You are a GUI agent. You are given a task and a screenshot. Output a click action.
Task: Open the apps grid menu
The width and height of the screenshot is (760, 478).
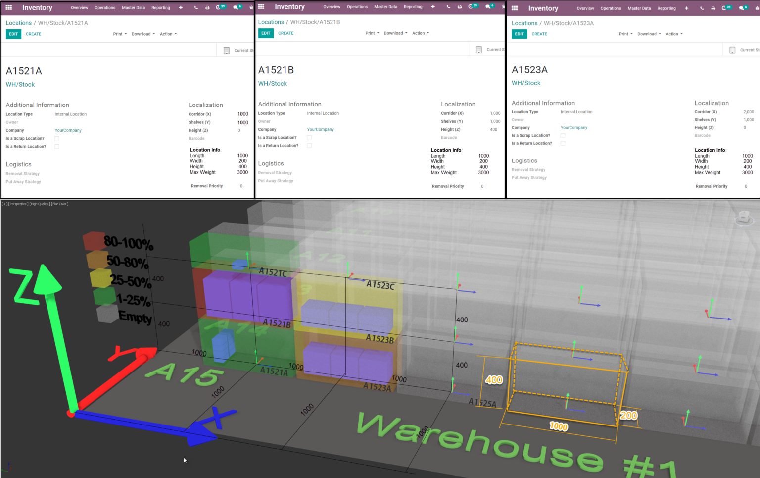pos(8,7)
